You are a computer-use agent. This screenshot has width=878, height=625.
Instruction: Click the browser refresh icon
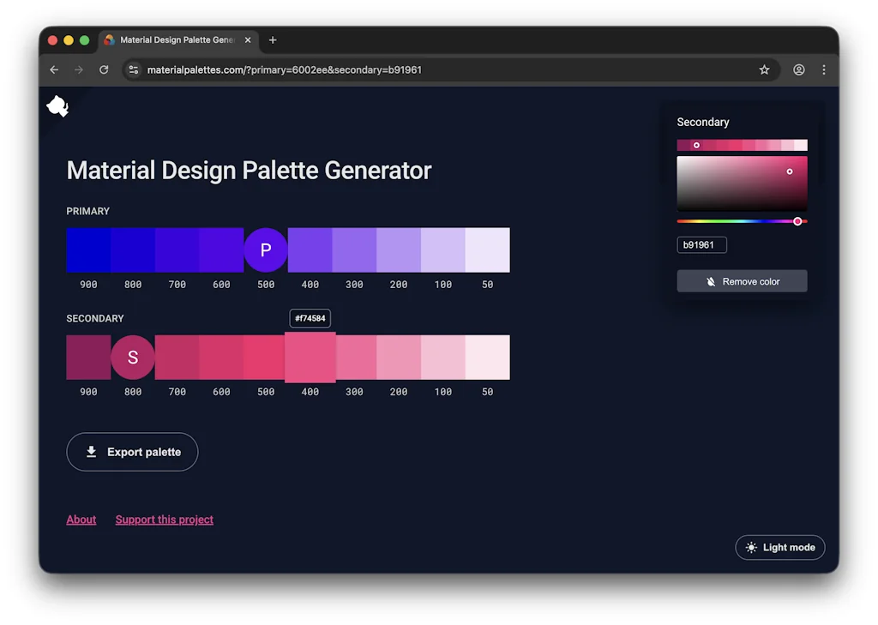coord(104,69)
